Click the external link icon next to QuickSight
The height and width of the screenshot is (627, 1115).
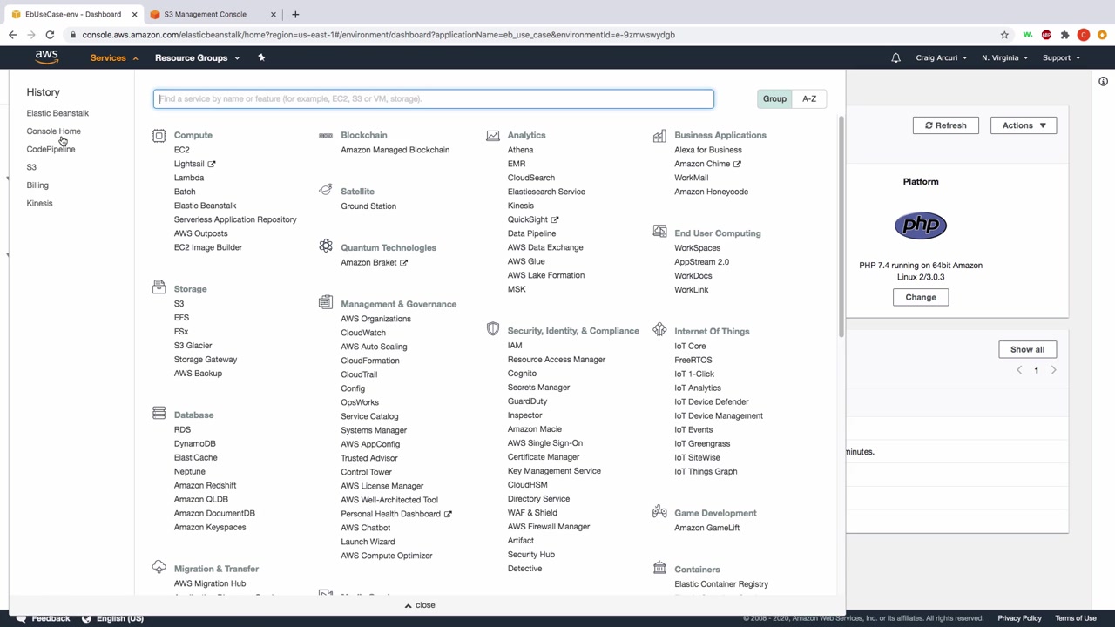click(555, 219)
